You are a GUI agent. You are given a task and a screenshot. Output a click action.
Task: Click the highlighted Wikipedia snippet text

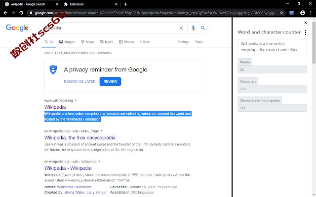point(118,116)
